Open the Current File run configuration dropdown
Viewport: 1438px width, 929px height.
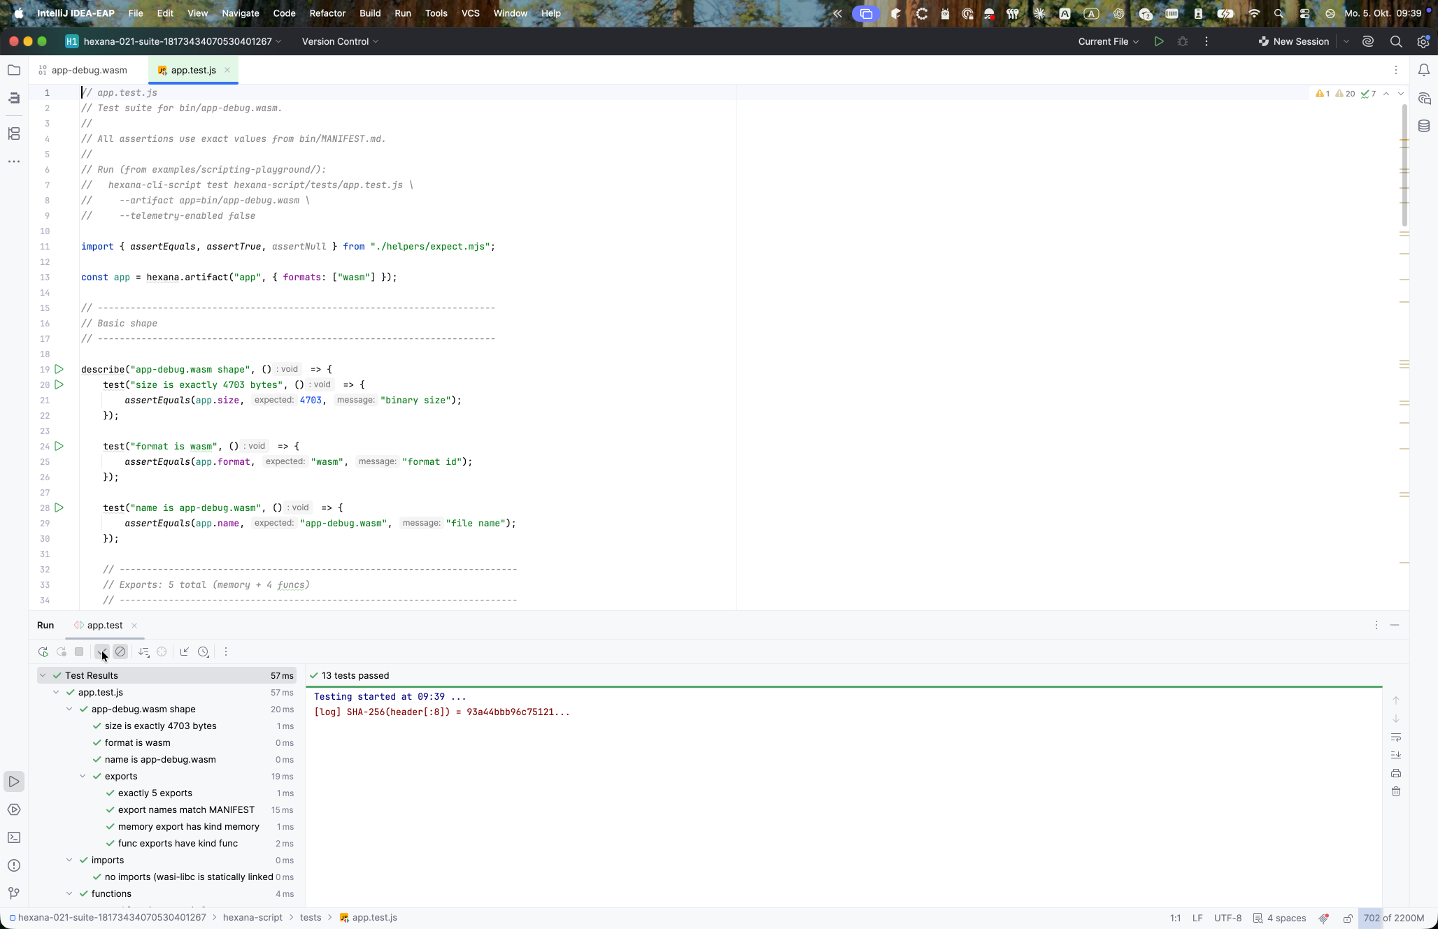pyautogui.click(x=1108, y=41)
